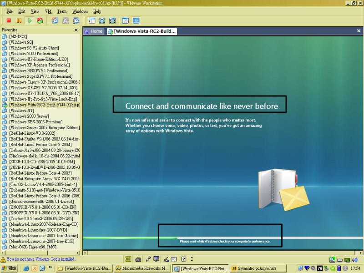Click the red Power Off button

click(9, 20)
